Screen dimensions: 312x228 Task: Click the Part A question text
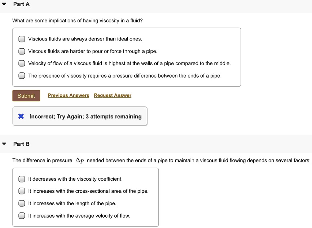(78, 21)
